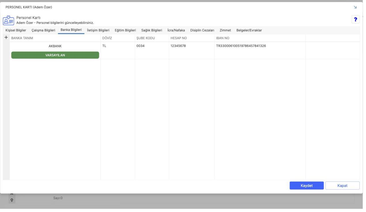This screenshot has width=366, height=212.
Task: Close the dialog with Kapat button
Action: click(x=342, y=185)
